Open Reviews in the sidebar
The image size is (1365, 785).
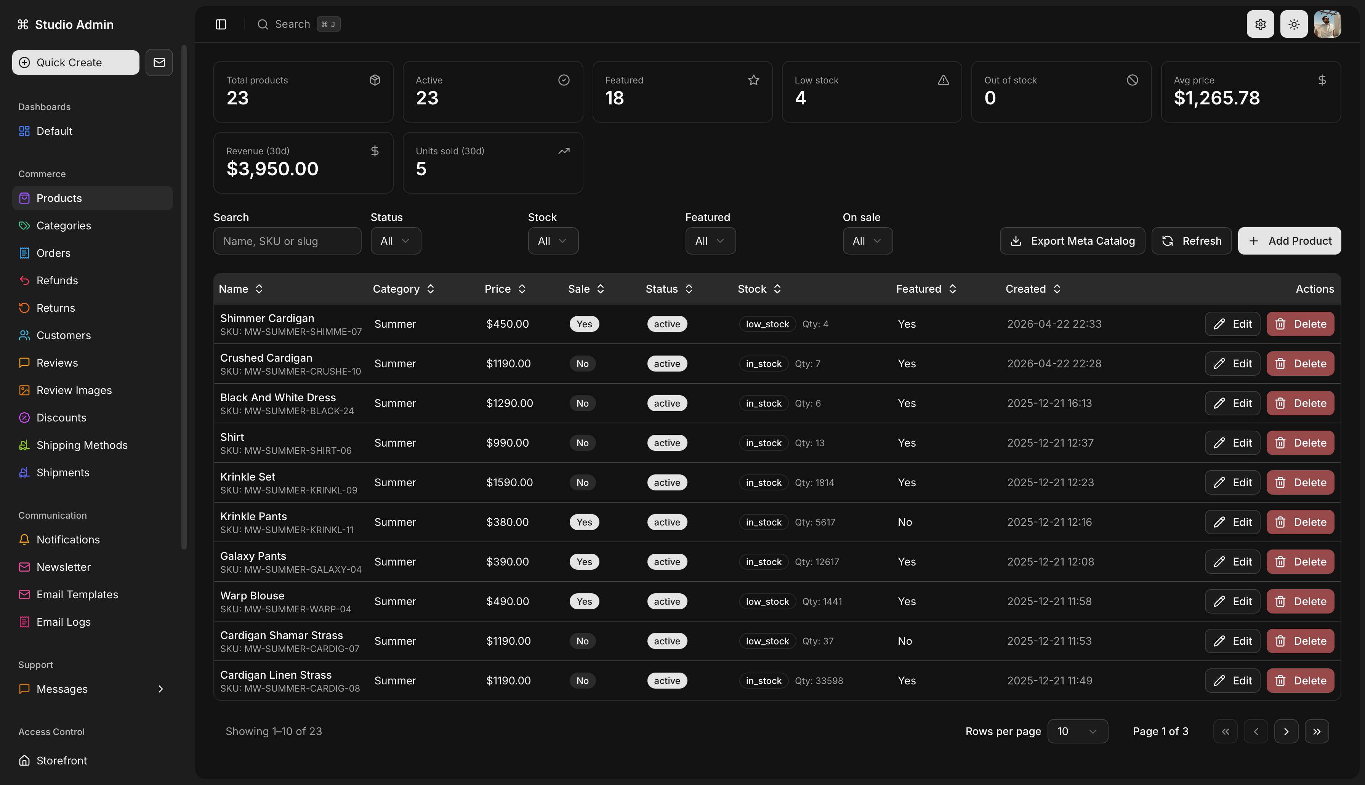[x=92, y=363]
